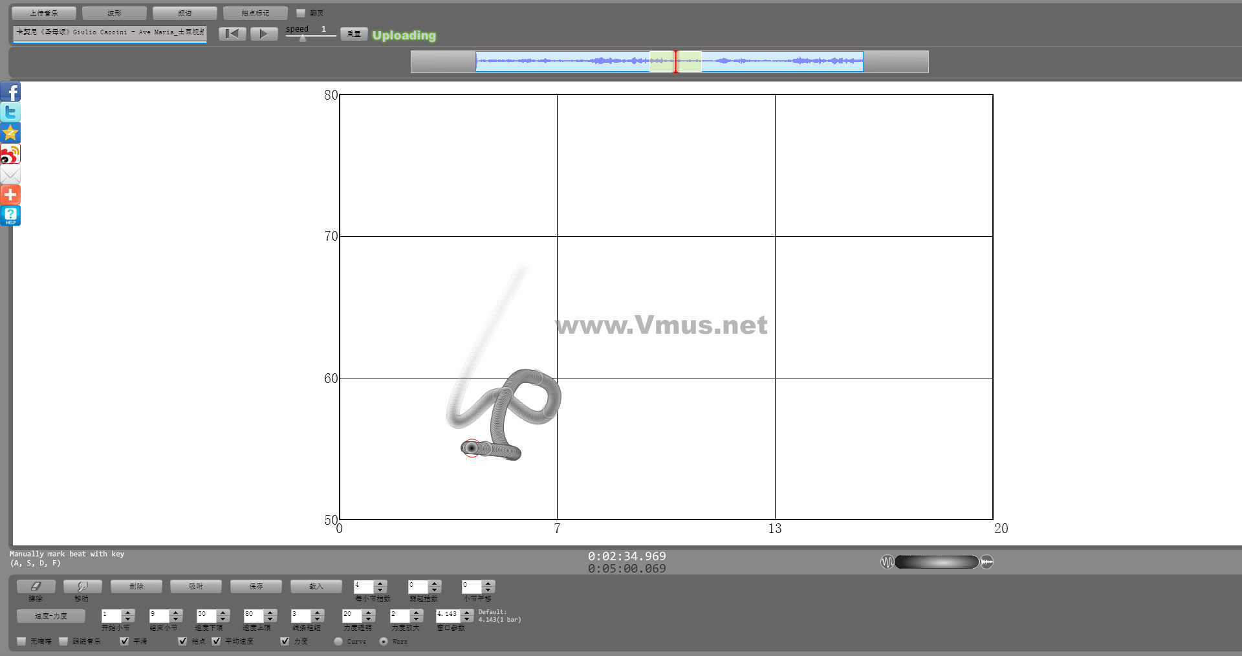
Task: Click the Facebook share icon
Action: (x=10, y=92)
